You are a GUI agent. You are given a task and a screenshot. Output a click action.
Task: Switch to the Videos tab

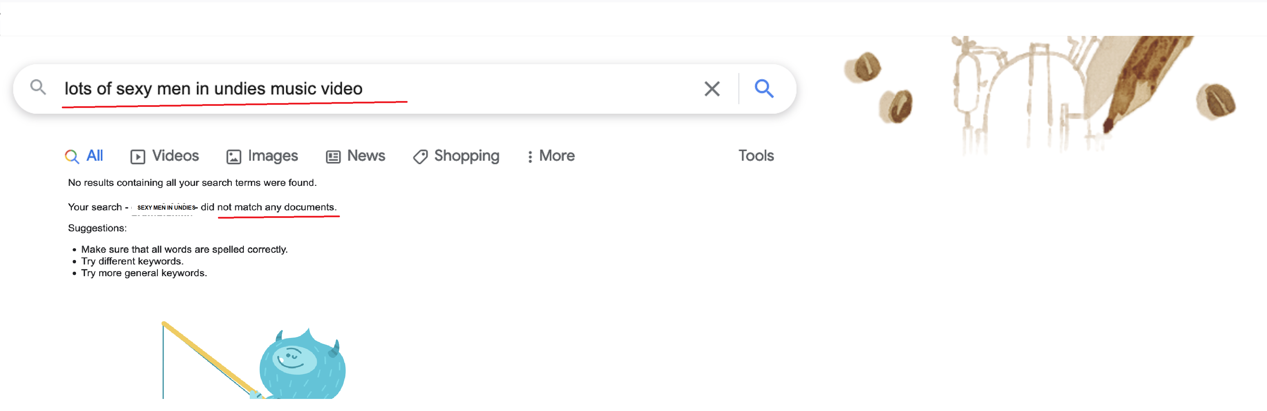point(165,156)
